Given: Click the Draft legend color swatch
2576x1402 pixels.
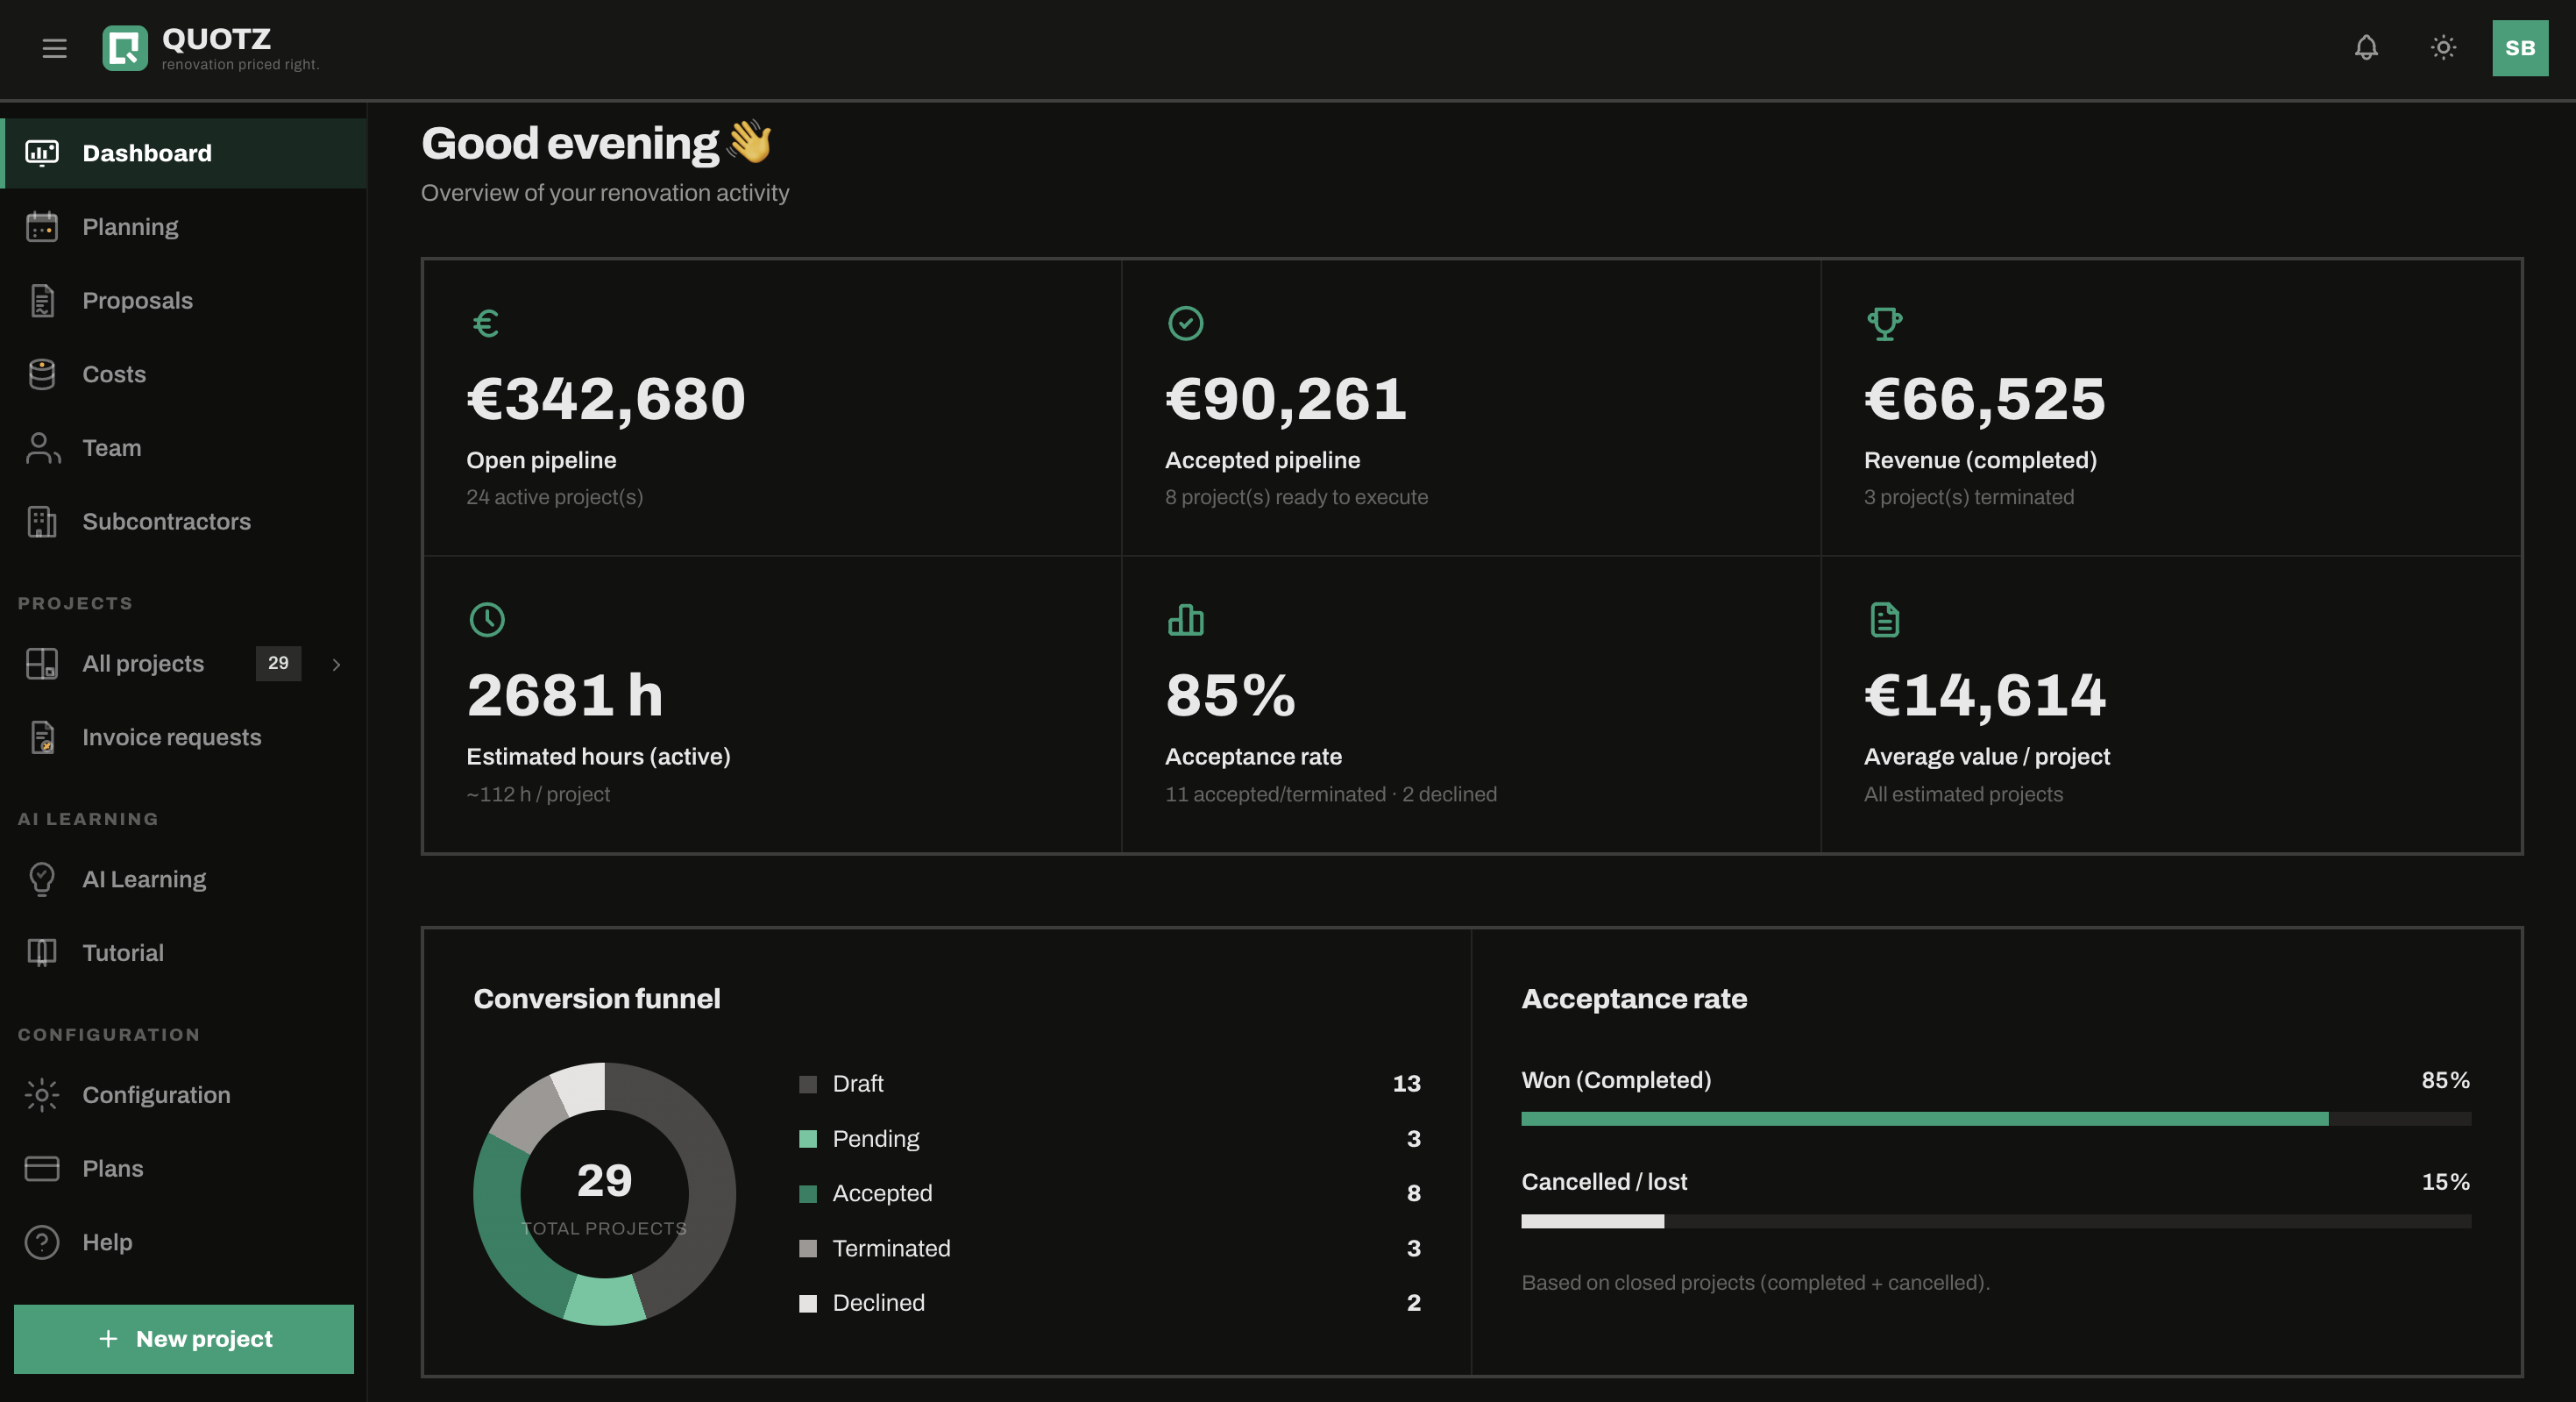Looking at the screenshot, I should pos(808,1084).
